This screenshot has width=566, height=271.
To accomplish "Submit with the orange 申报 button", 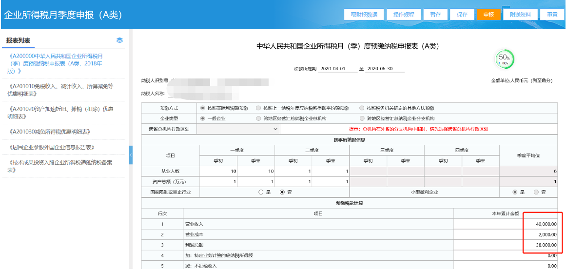I will (x=489, y=15).
